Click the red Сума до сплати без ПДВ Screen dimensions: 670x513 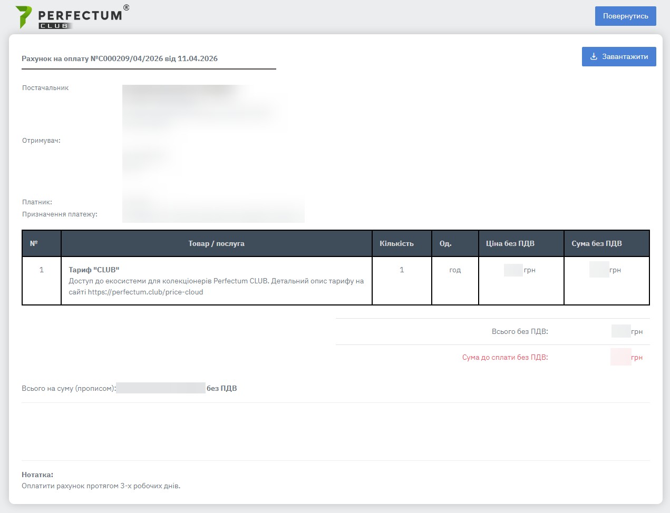click(x=504, y=357)
